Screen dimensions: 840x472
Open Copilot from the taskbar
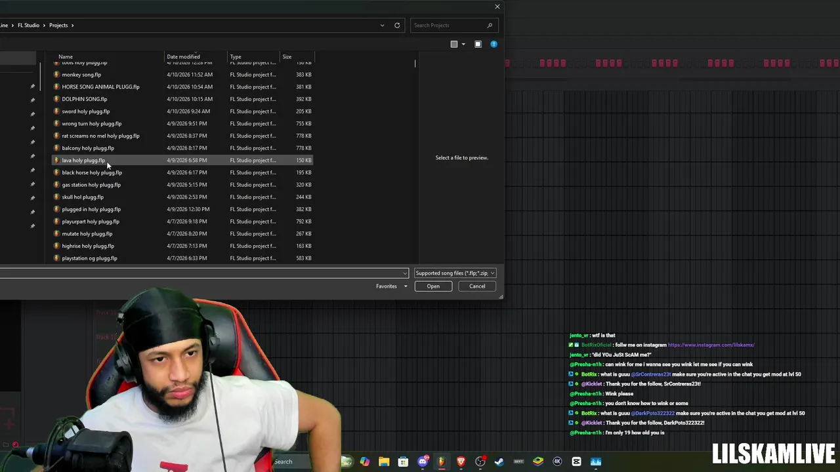(x=365, y=462)
